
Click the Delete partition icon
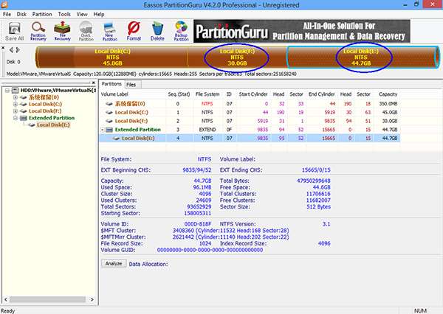coord(157,32)
